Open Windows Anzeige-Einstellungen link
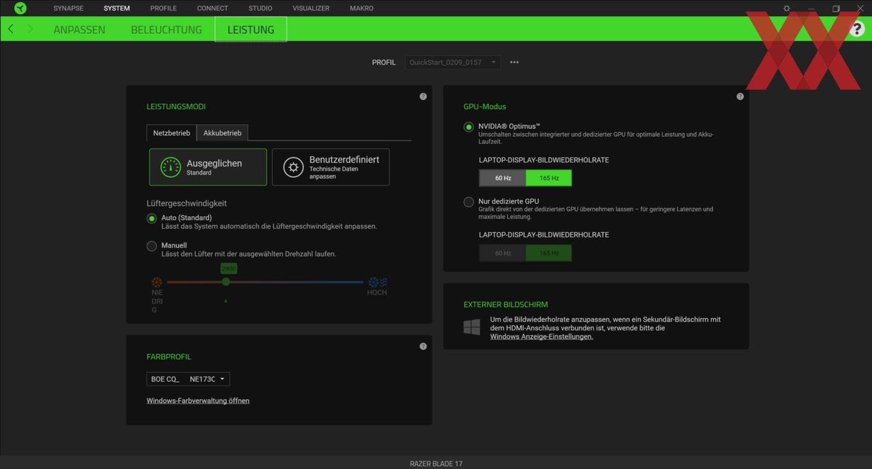Image resolution: width=872 pixels, height=469 pixels. pyautogui.click(x=542, y=336)
